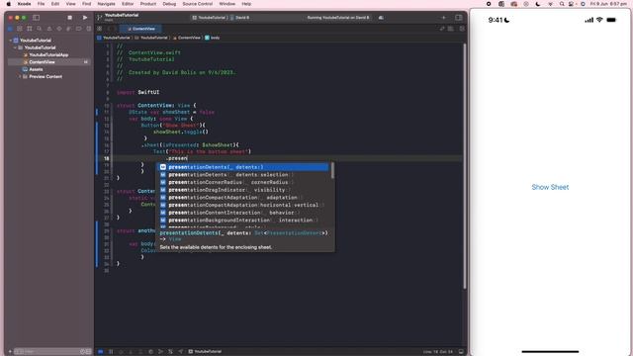Click the activity viewer running status
This screenshot has width=633, height=356.
338,18
